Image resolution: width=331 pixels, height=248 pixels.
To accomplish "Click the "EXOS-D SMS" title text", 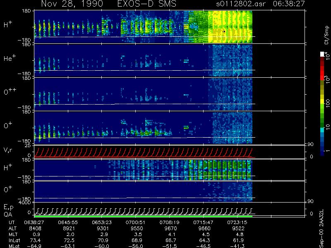I will click(x=147, y=4).
